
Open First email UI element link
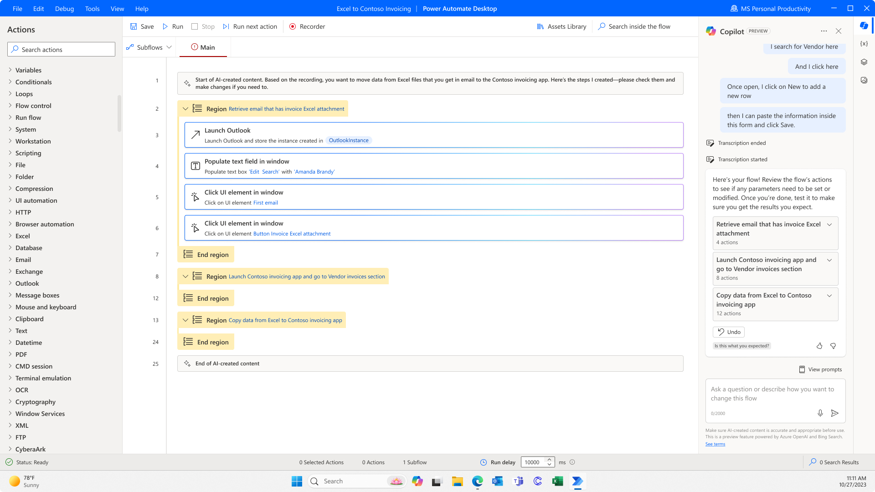tap(266, 203)
